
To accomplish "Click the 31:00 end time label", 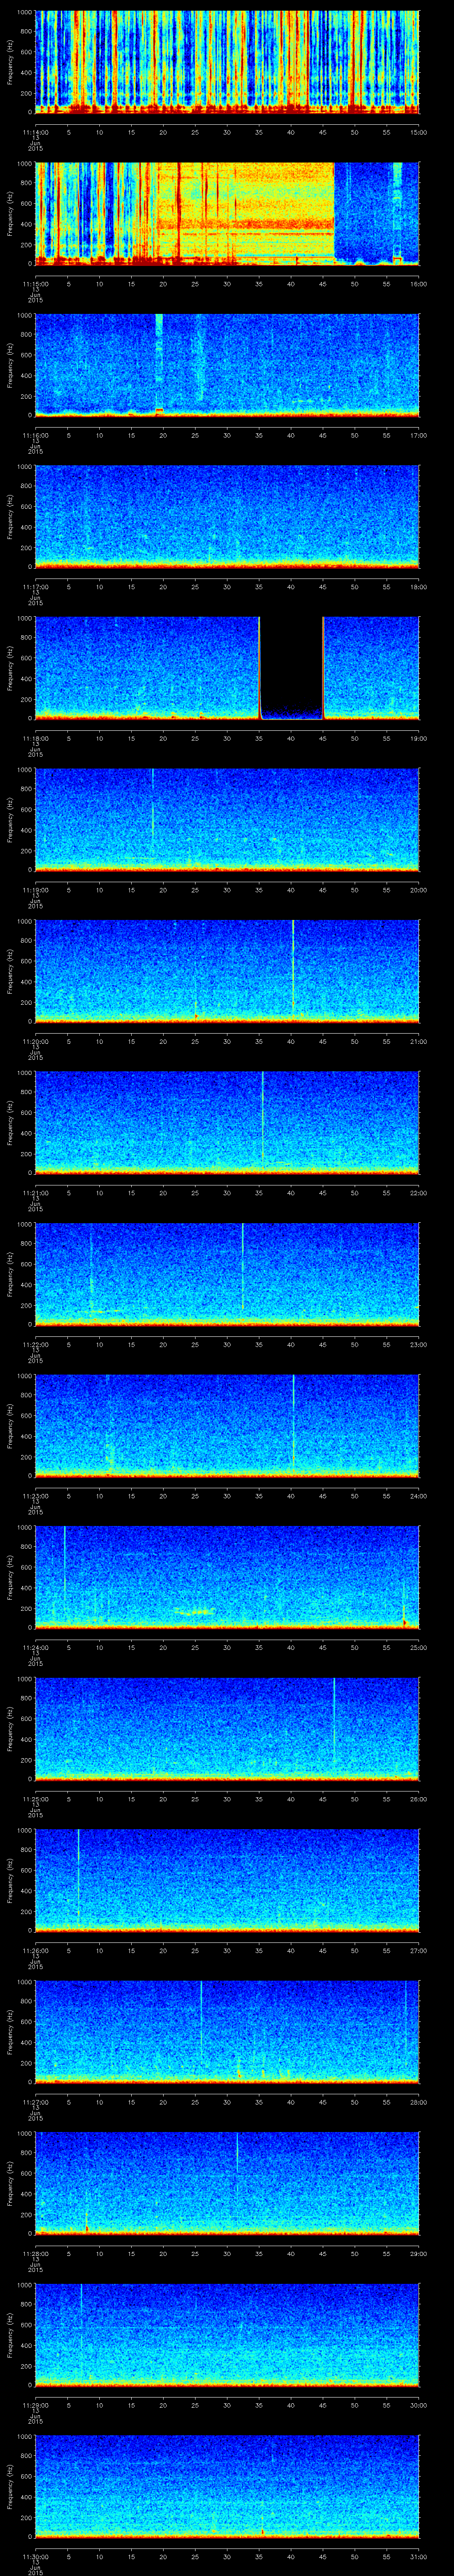I will pos(418,2558).
